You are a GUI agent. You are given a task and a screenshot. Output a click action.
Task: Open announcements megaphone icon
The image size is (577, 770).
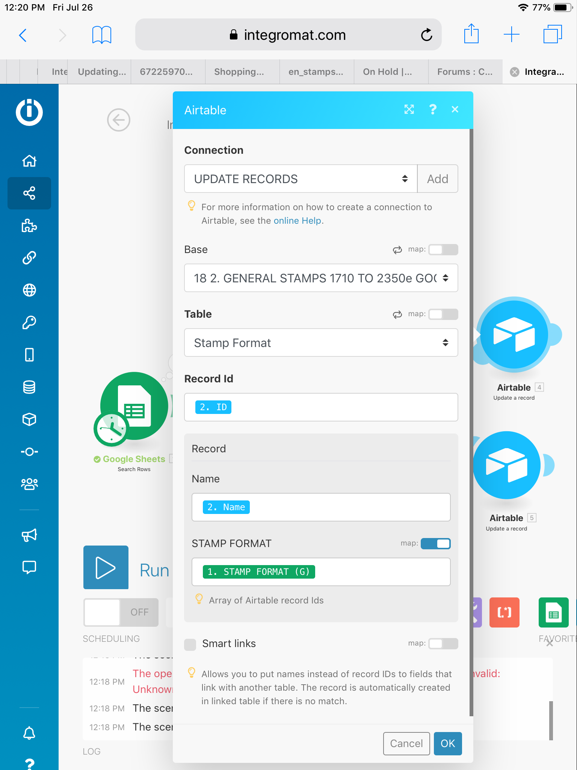[x=29, y=535]
